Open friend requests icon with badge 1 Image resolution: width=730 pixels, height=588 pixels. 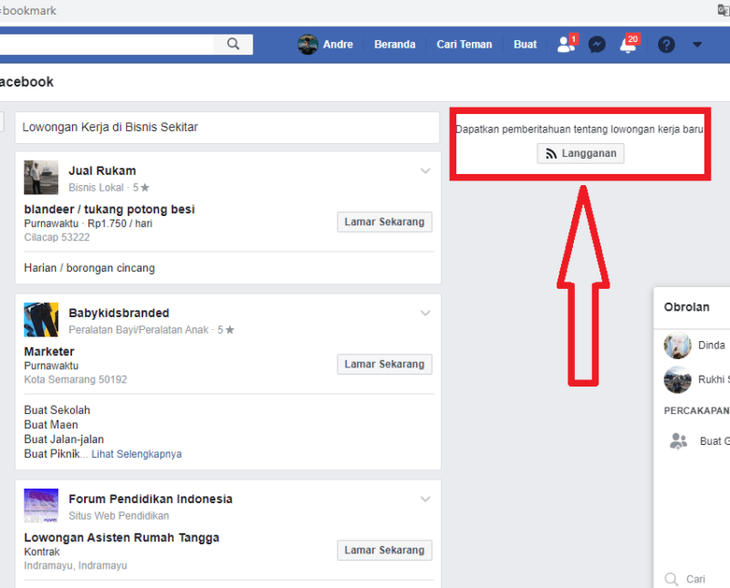tap(567, 44)
